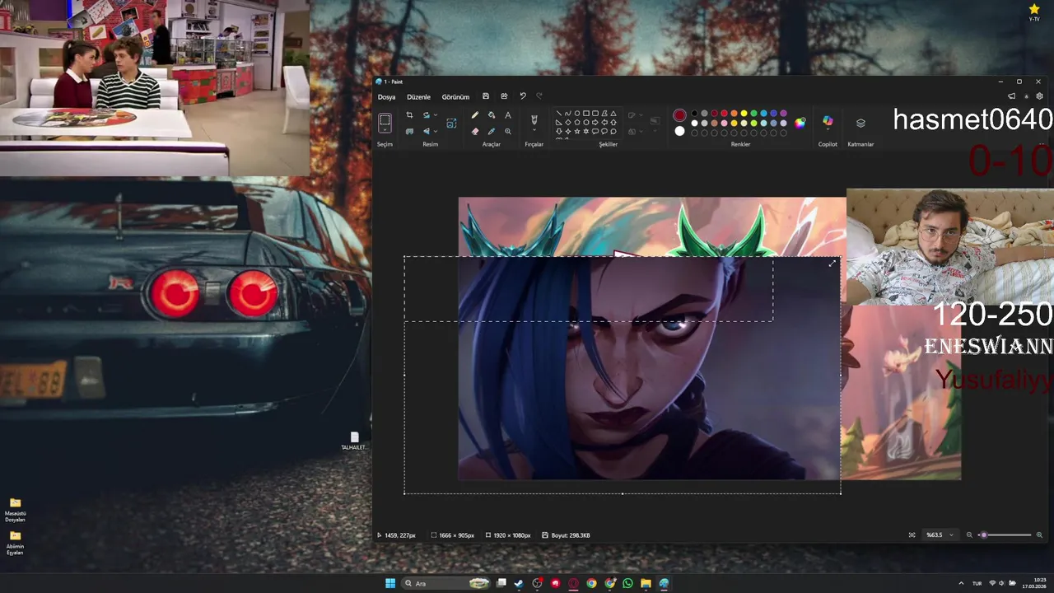1054x593 pixels.
Task: Open the Düzenle menu
Action: (418, 97)
